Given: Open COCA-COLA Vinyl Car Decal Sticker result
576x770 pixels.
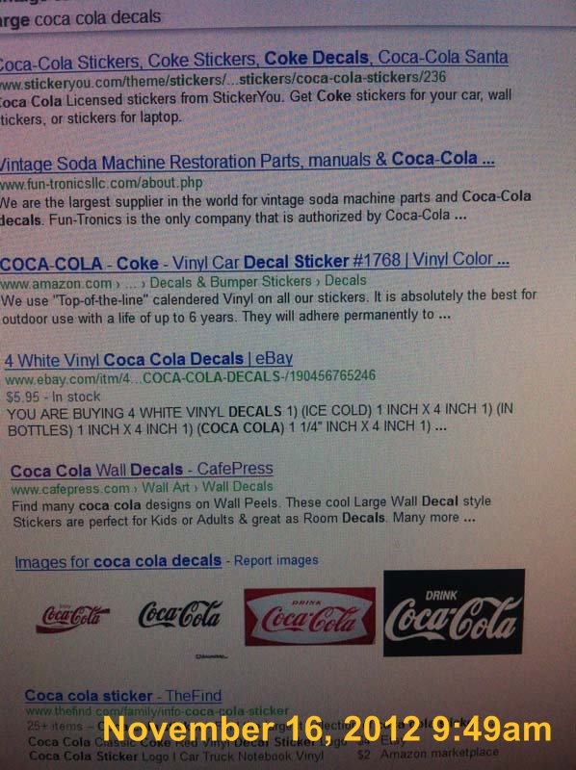Looking at the screenshot, I should pos(254,262).
